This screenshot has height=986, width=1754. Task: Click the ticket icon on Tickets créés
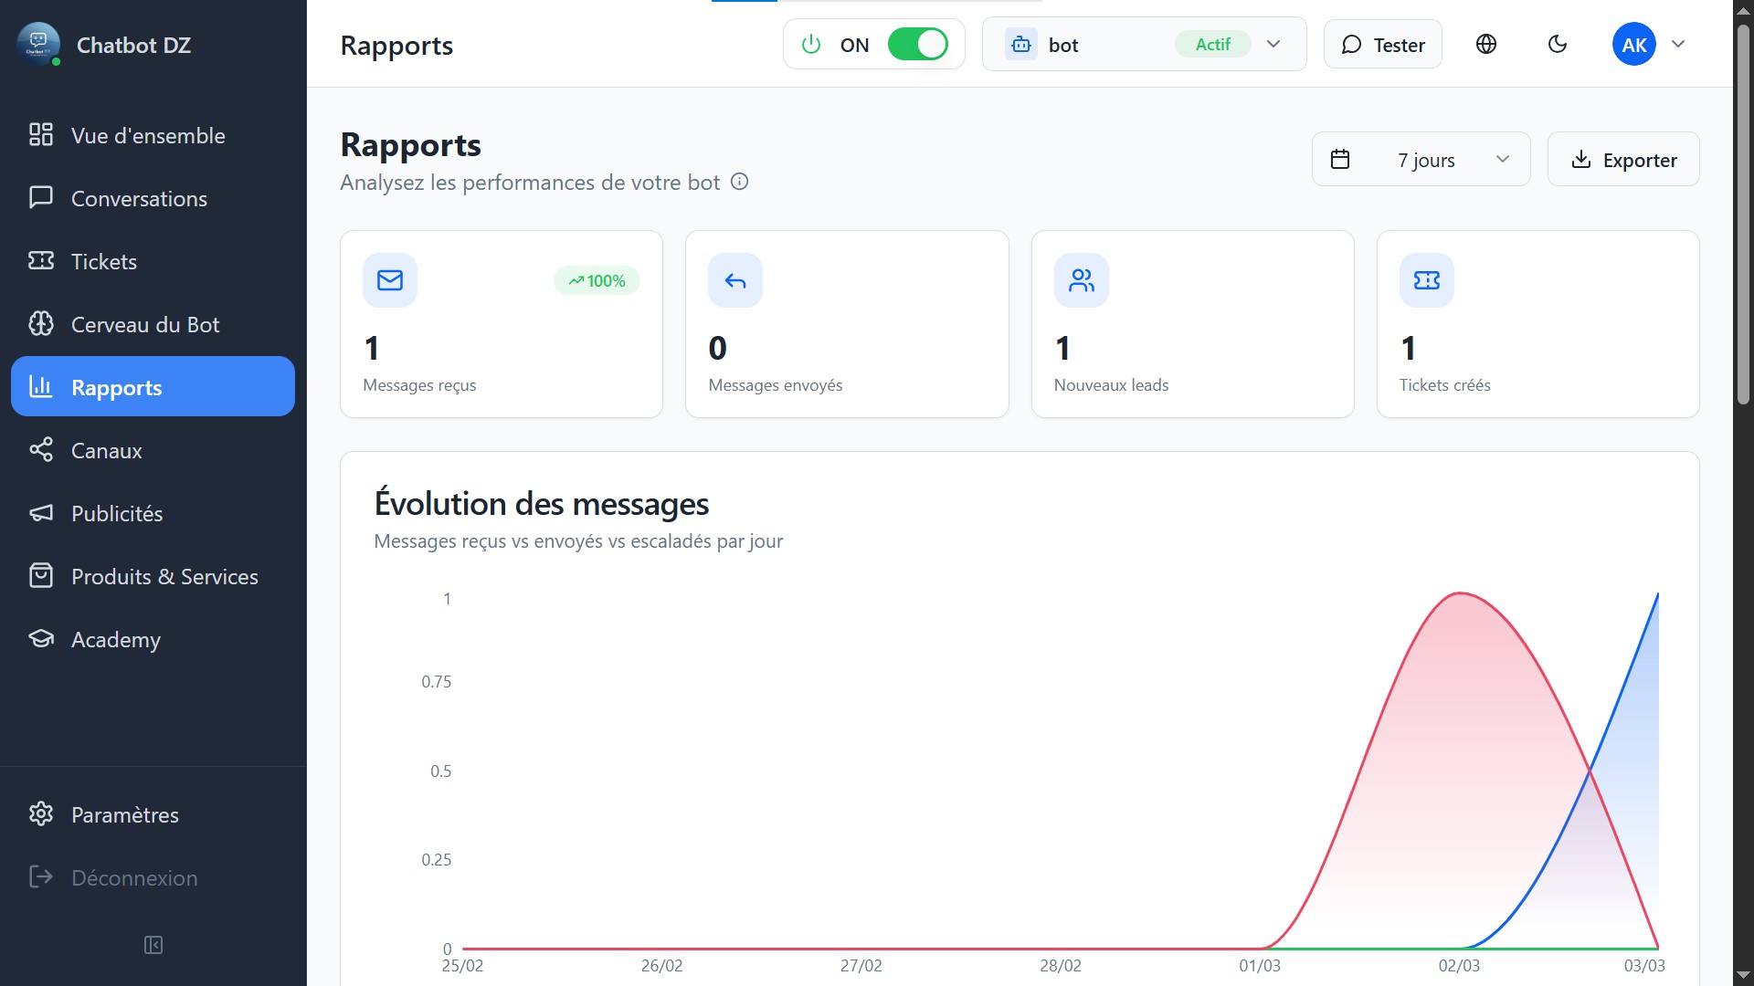click(1427, 280)
